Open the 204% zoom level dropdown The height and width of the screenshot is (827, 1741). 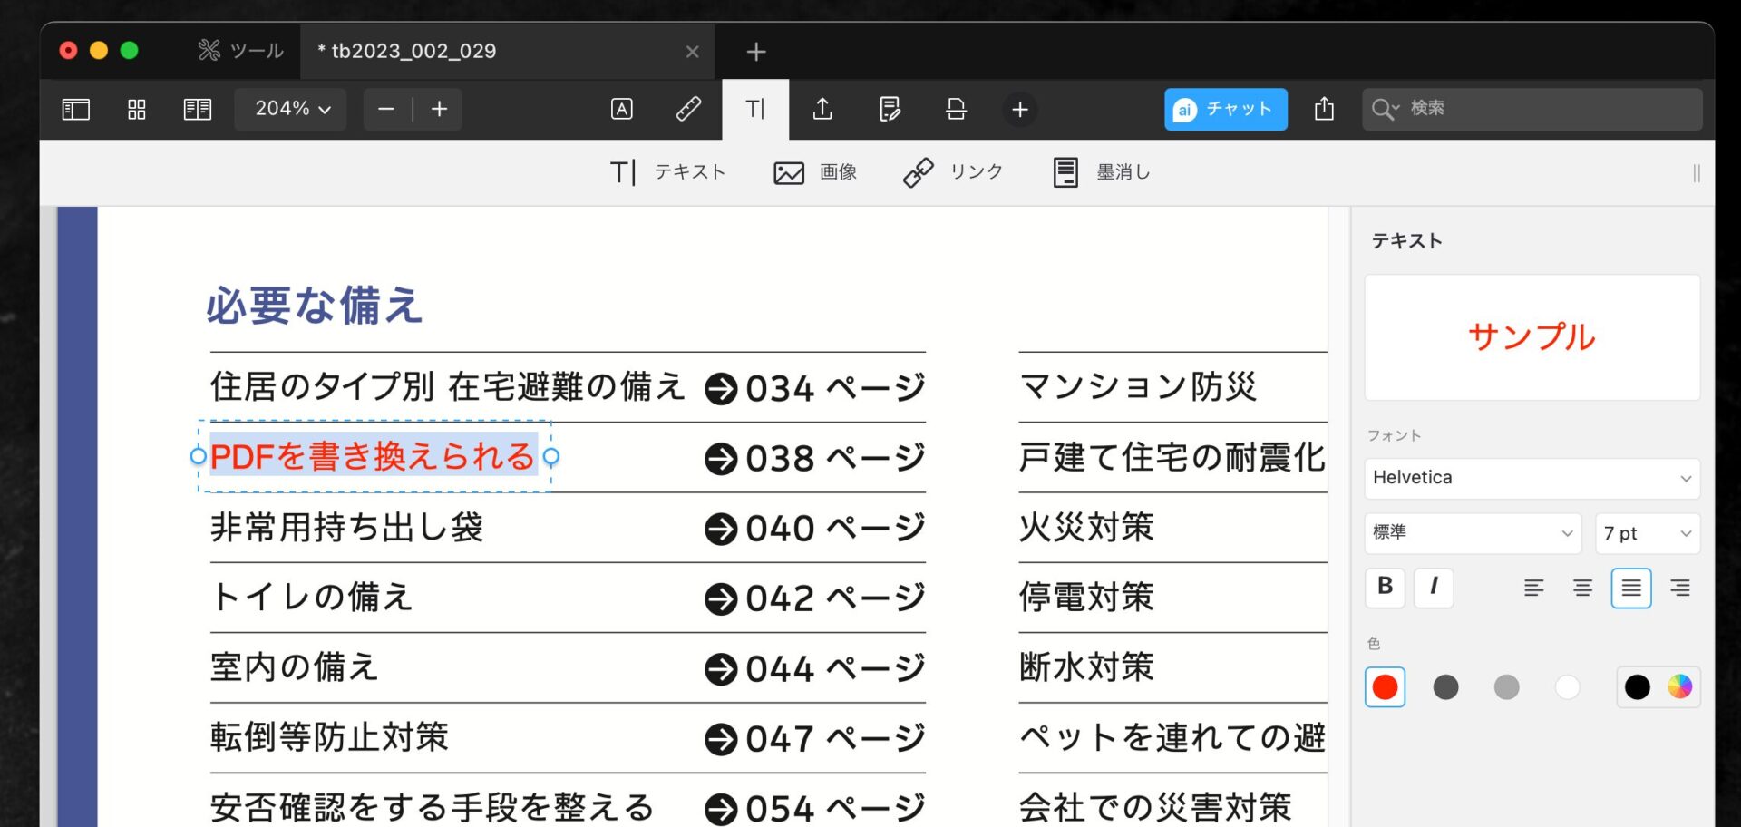click(x=291, y=109)
